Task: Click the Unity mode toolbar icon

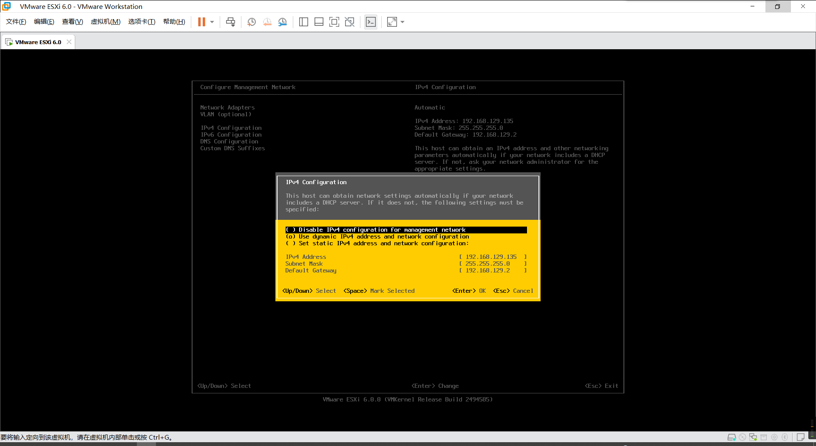Action: point(349,22)
